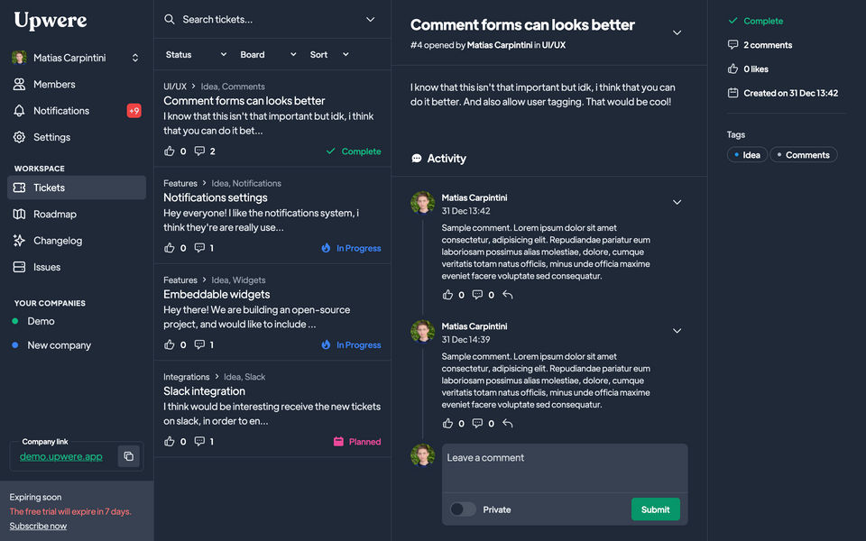Image resolution: width=866 pixels, height=541 pixels.
Task: Open the Board filter dropdown
Action: [x=268, y=54]
